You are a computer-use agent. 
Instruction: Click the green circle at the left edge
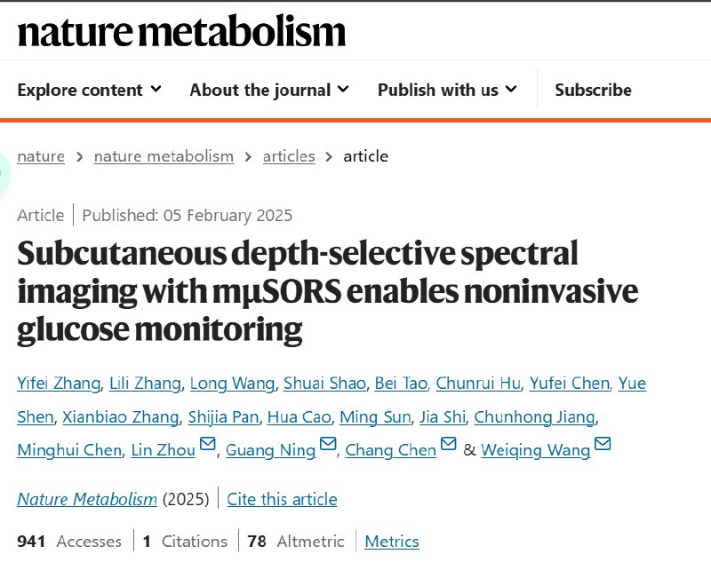click(4, 170)
